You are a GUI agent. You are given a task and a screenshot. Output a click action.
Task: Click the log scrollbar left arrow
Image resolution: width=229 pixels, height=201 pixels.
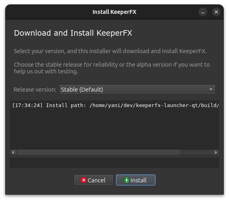pos(13,152)
